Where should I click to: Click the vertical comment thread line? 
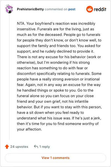(x=9, y=77)
